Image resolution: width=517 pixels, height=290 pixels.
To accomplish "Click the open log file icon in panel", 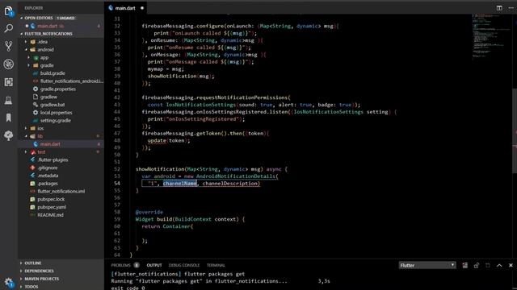I will pyautogui.click(x=488, y=265).
